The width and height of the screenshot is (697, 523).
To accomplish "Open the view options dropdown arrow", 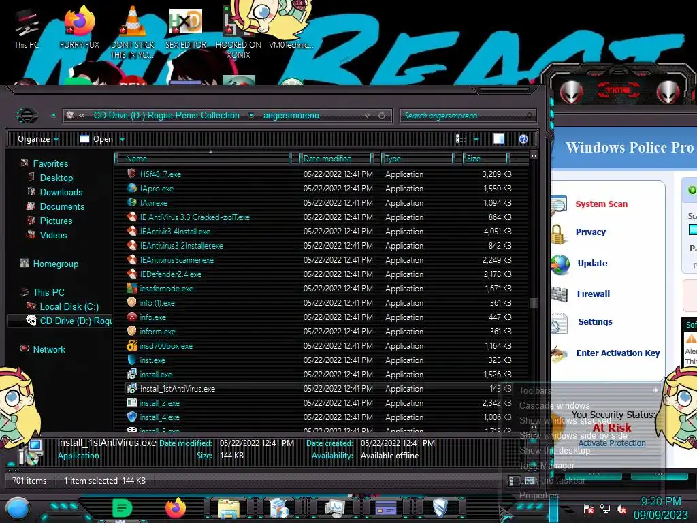I will click(x=476, y=139).
